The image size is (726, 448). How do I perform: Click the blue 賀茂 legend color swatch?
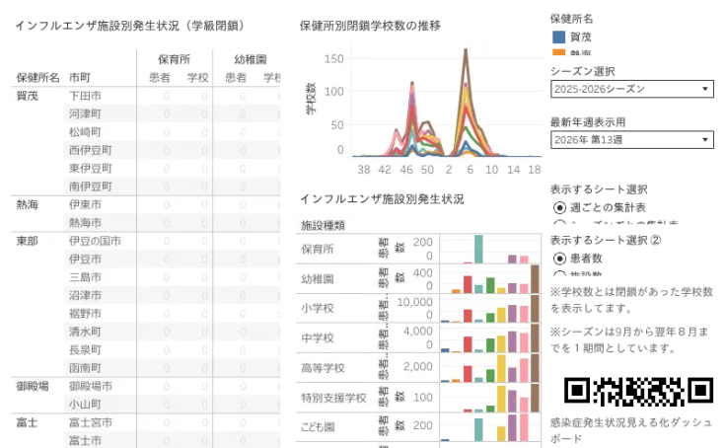click(559, 37)
